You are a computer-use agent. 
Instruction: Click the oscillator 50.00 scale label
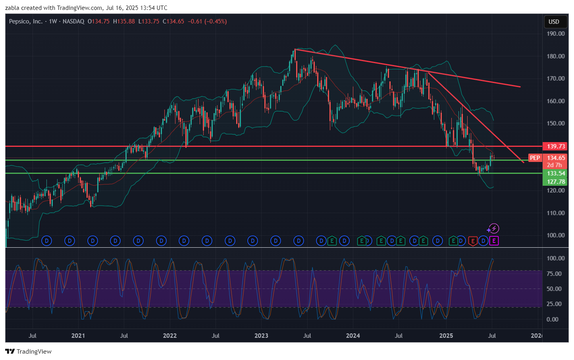pyautogui.click(x=554, y=289)
